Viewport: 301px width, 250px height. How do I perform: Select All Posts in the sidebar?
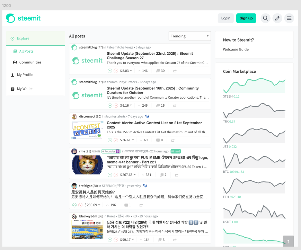tap(26, 52)
